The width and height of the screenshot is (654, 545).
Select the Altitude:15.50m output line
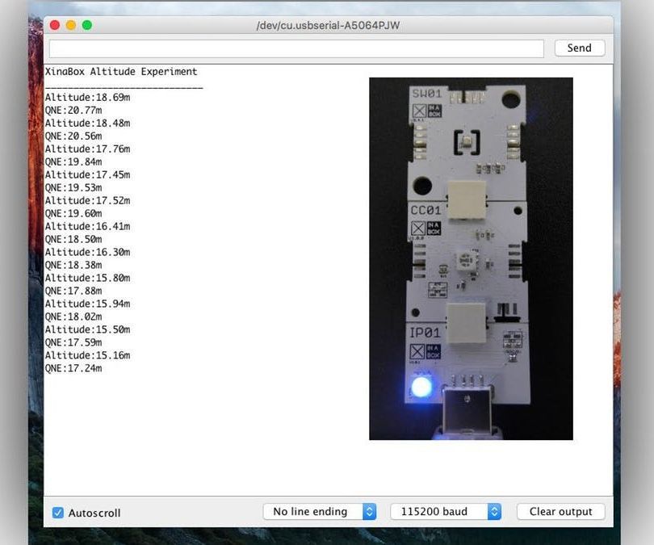(87, 330)
